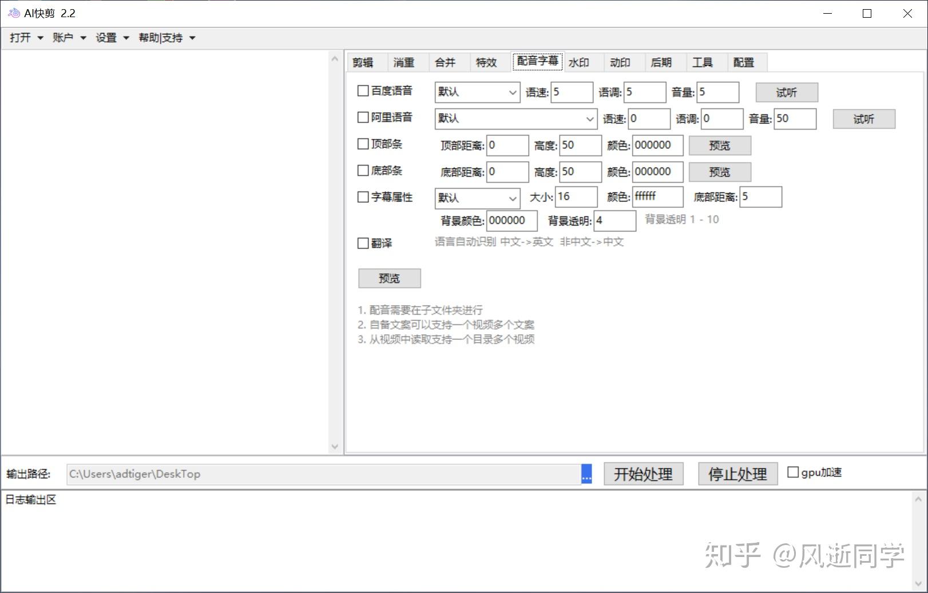This screenshot has height=593, width=928.
Task: Click the blue browse output path button
Action: tap(586, 474)
